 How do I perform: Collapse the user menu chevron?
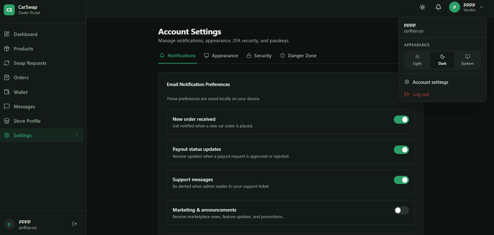pos(481,7)
